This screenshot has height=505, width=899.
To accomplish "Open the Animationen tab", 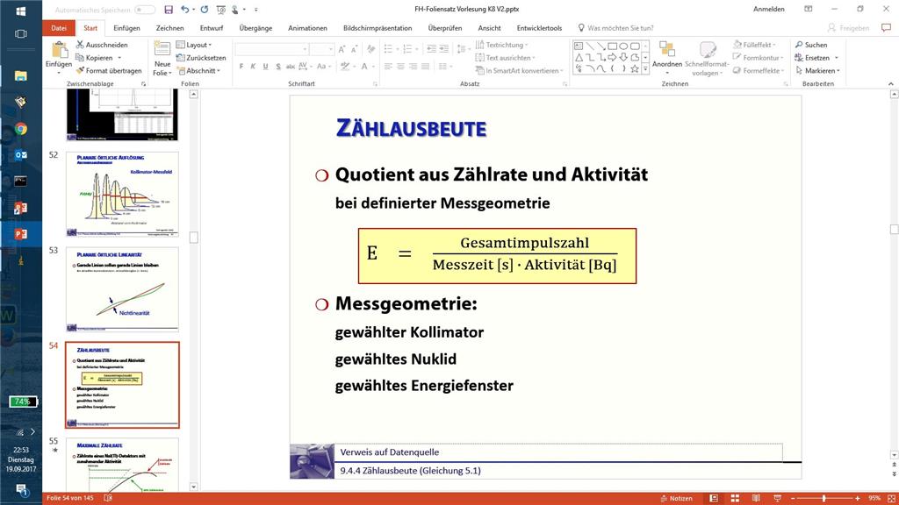I will (307, 27).
